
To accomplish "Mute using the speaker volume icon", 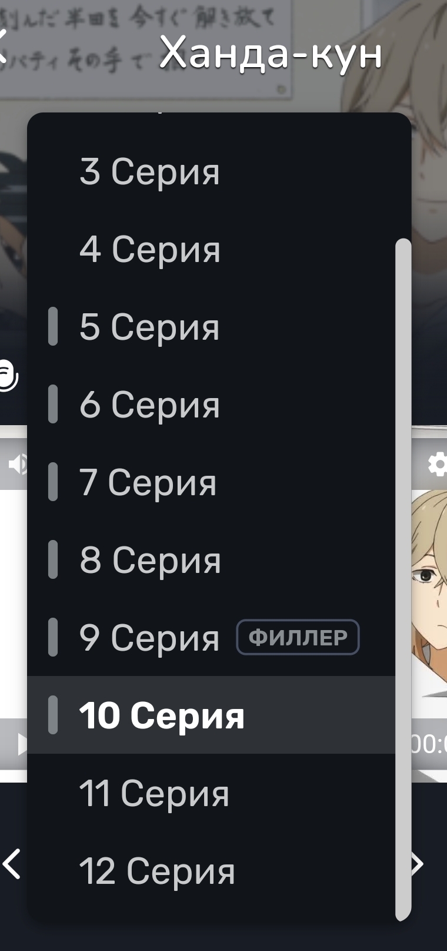I will (x=18, y=464).
